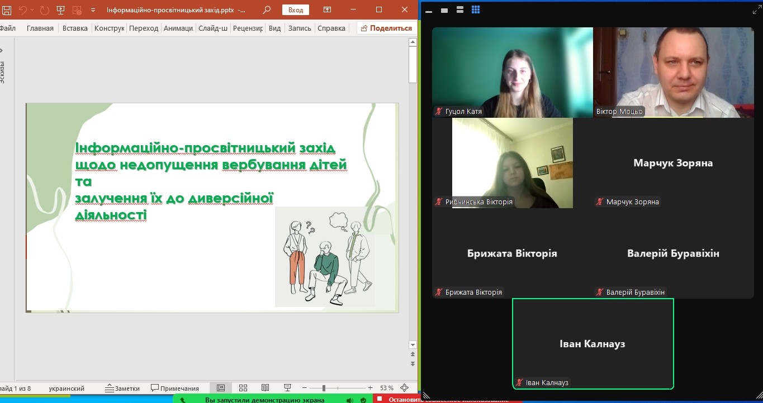Toggle the Заметки notes pane
Screen dimensions: 763x403
pos(122,388)
